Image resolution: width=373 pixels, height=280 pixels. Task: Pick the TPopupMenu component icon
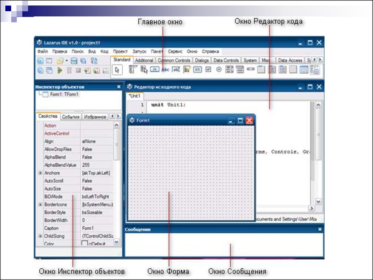tap(144, 69)
